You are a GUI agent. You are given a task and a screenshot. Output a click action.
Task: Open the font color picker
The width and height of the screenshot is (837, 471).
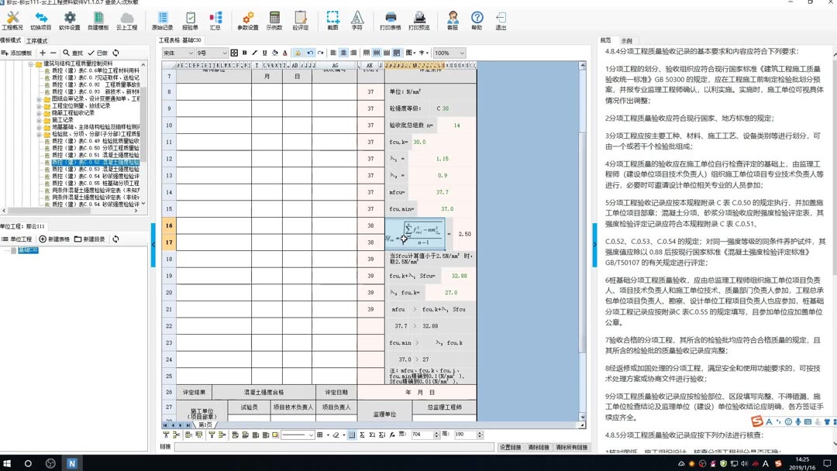pos(285,53)
